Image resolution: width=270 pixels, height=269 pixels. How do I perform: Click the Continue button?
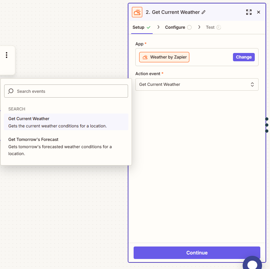(197, 253)
